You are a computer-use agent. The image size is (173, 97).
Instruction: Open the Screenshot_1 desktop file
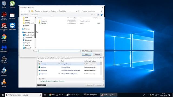[x=12, y=16]
